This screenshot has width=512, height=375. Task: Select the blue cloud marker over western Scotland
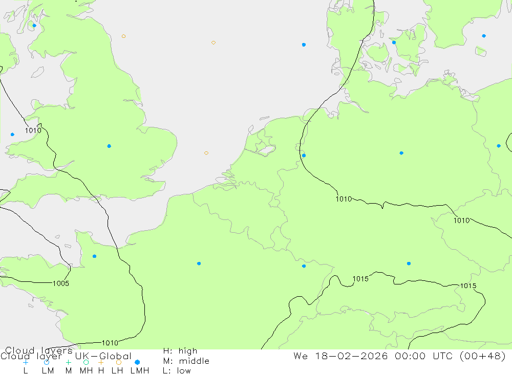tap(34, 26)
